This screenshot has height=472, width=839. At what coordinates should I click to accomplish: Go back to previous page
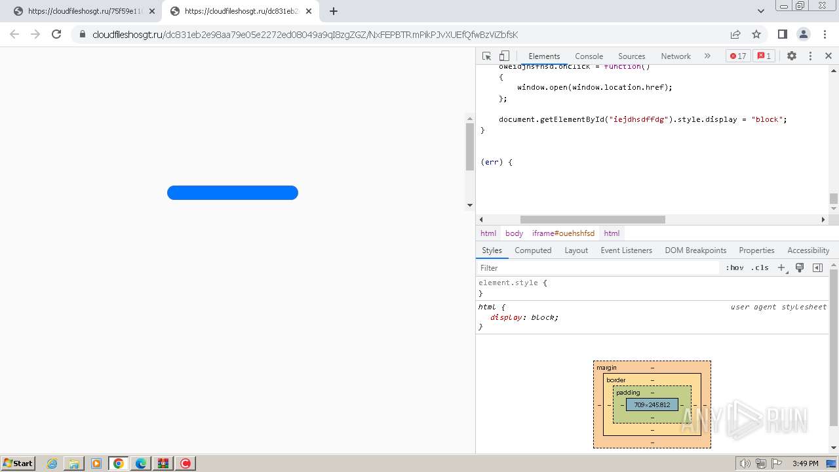click(14, 34)
